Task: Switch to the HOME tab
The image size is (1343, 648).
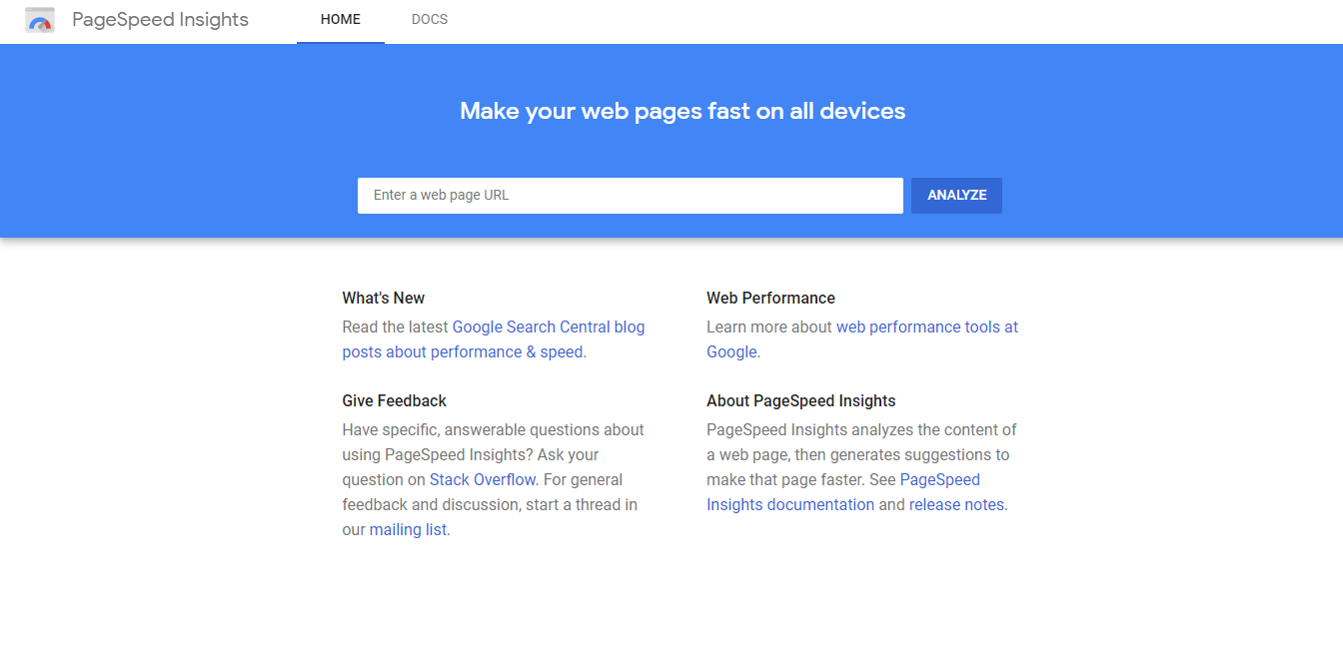Action: (341, 20)
